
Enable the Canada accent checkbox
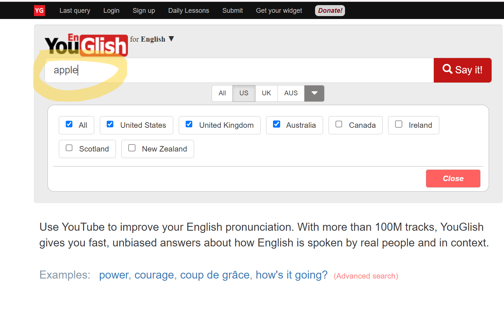(x=338, y=124)
